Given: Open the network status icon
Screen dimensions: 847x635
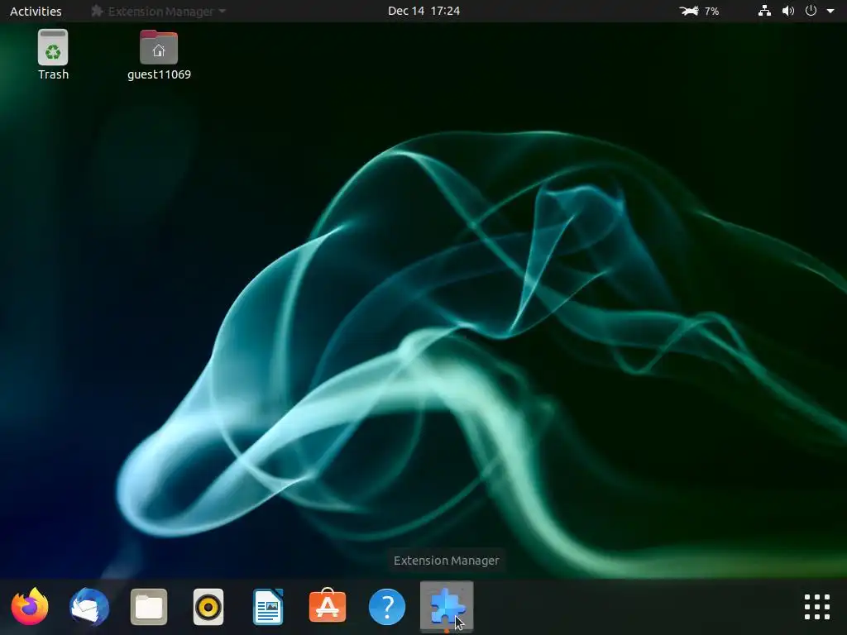Looking at the screenshot, I should 764,11.
